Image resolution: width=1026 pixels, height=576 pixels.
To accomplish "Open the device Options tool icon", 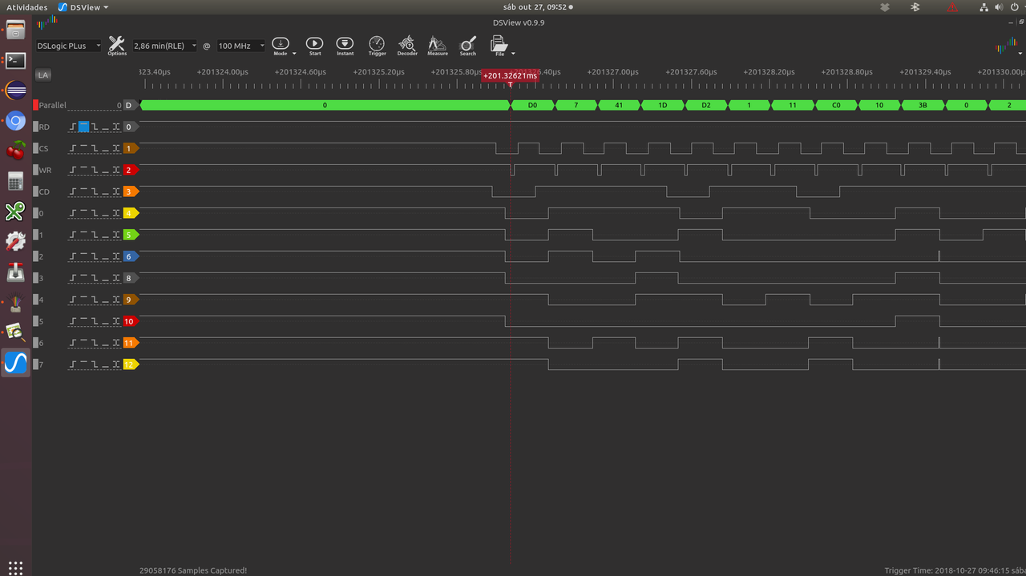I will tap(117, 45).
